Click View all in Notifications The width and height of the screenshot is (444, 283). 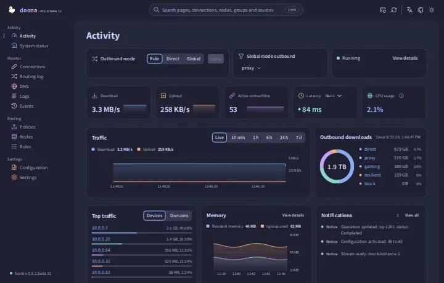click(x=412, y=215)
